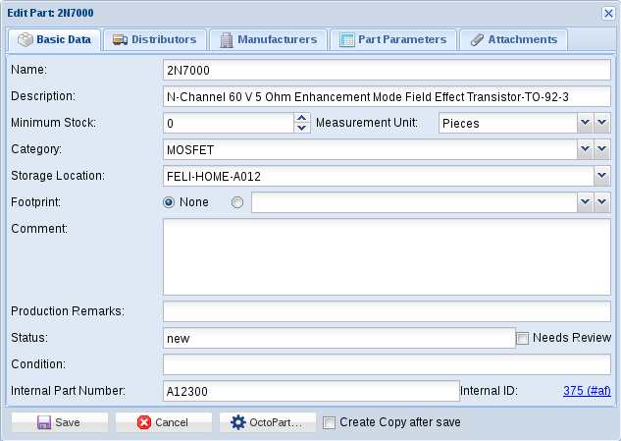This screenshot has height=441, width=621.
Task: Click the OctoPart gear icon
Action: (x=238, y=422)
